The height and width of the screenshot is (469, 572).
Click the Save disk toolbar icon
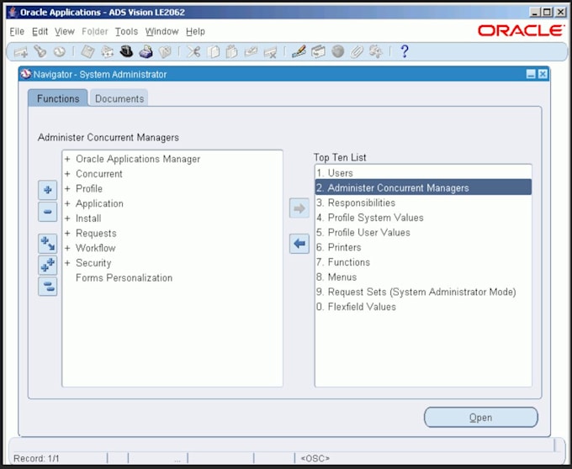pyautogui.click(x=88, y=52)
